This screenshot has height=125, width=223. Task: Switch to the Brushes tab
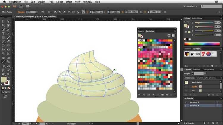188,49
